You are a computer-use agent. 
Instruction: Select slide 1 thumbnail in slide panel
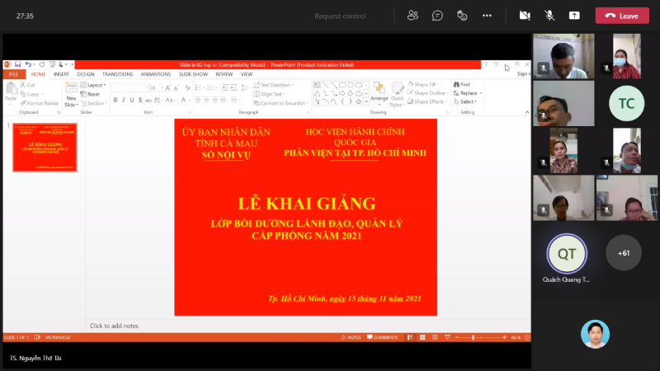[x=45, y=147]
